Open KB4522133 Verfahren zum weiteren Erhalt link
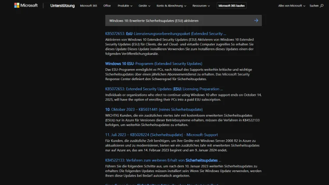 pyautogui.click(x=163, y=160)
